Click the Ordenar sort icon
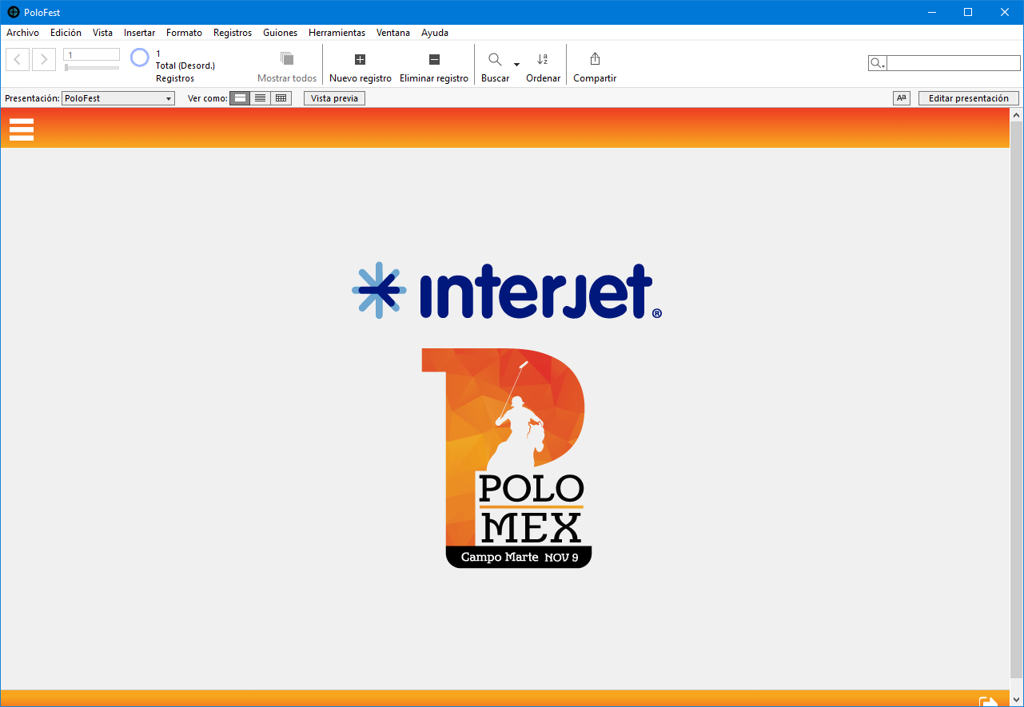This screenshot has width=1024, height=707. 543,59
